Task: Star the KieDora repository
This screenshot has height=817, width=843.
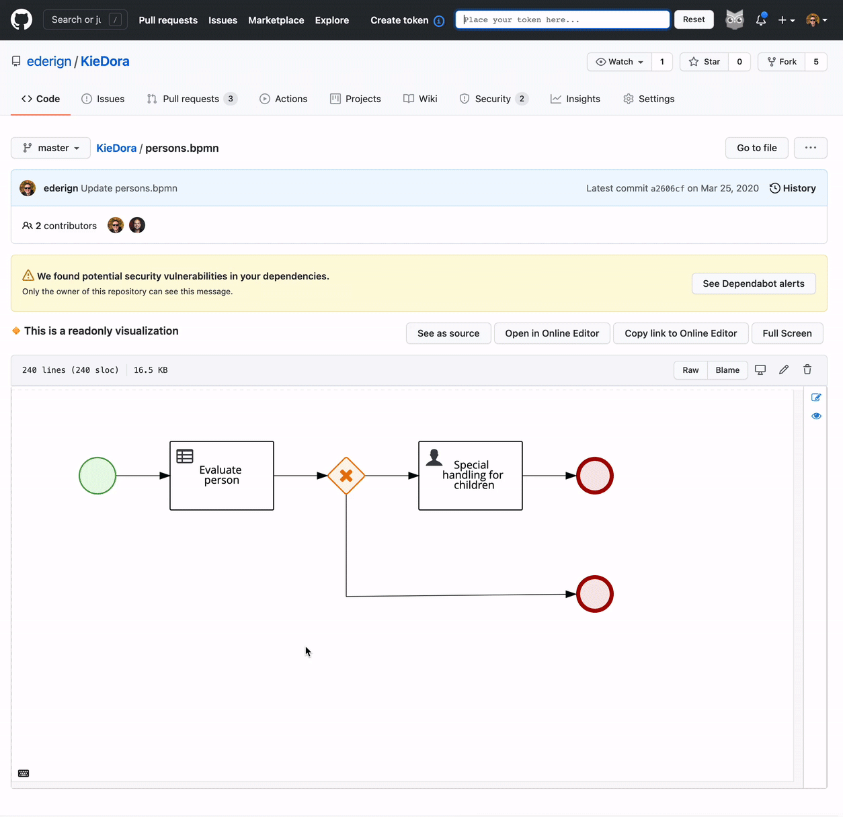Action: tap(704, 62)
